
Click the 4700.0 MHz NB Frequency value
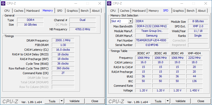click(83, 29)
